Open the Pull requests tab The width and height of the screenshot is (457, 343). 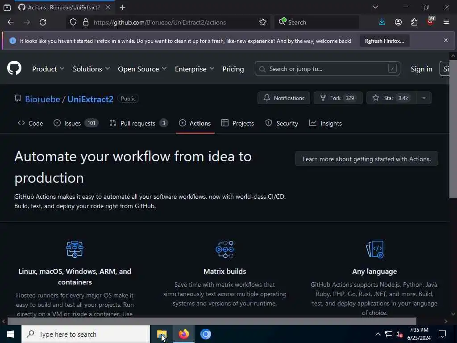tap(139, 123)
